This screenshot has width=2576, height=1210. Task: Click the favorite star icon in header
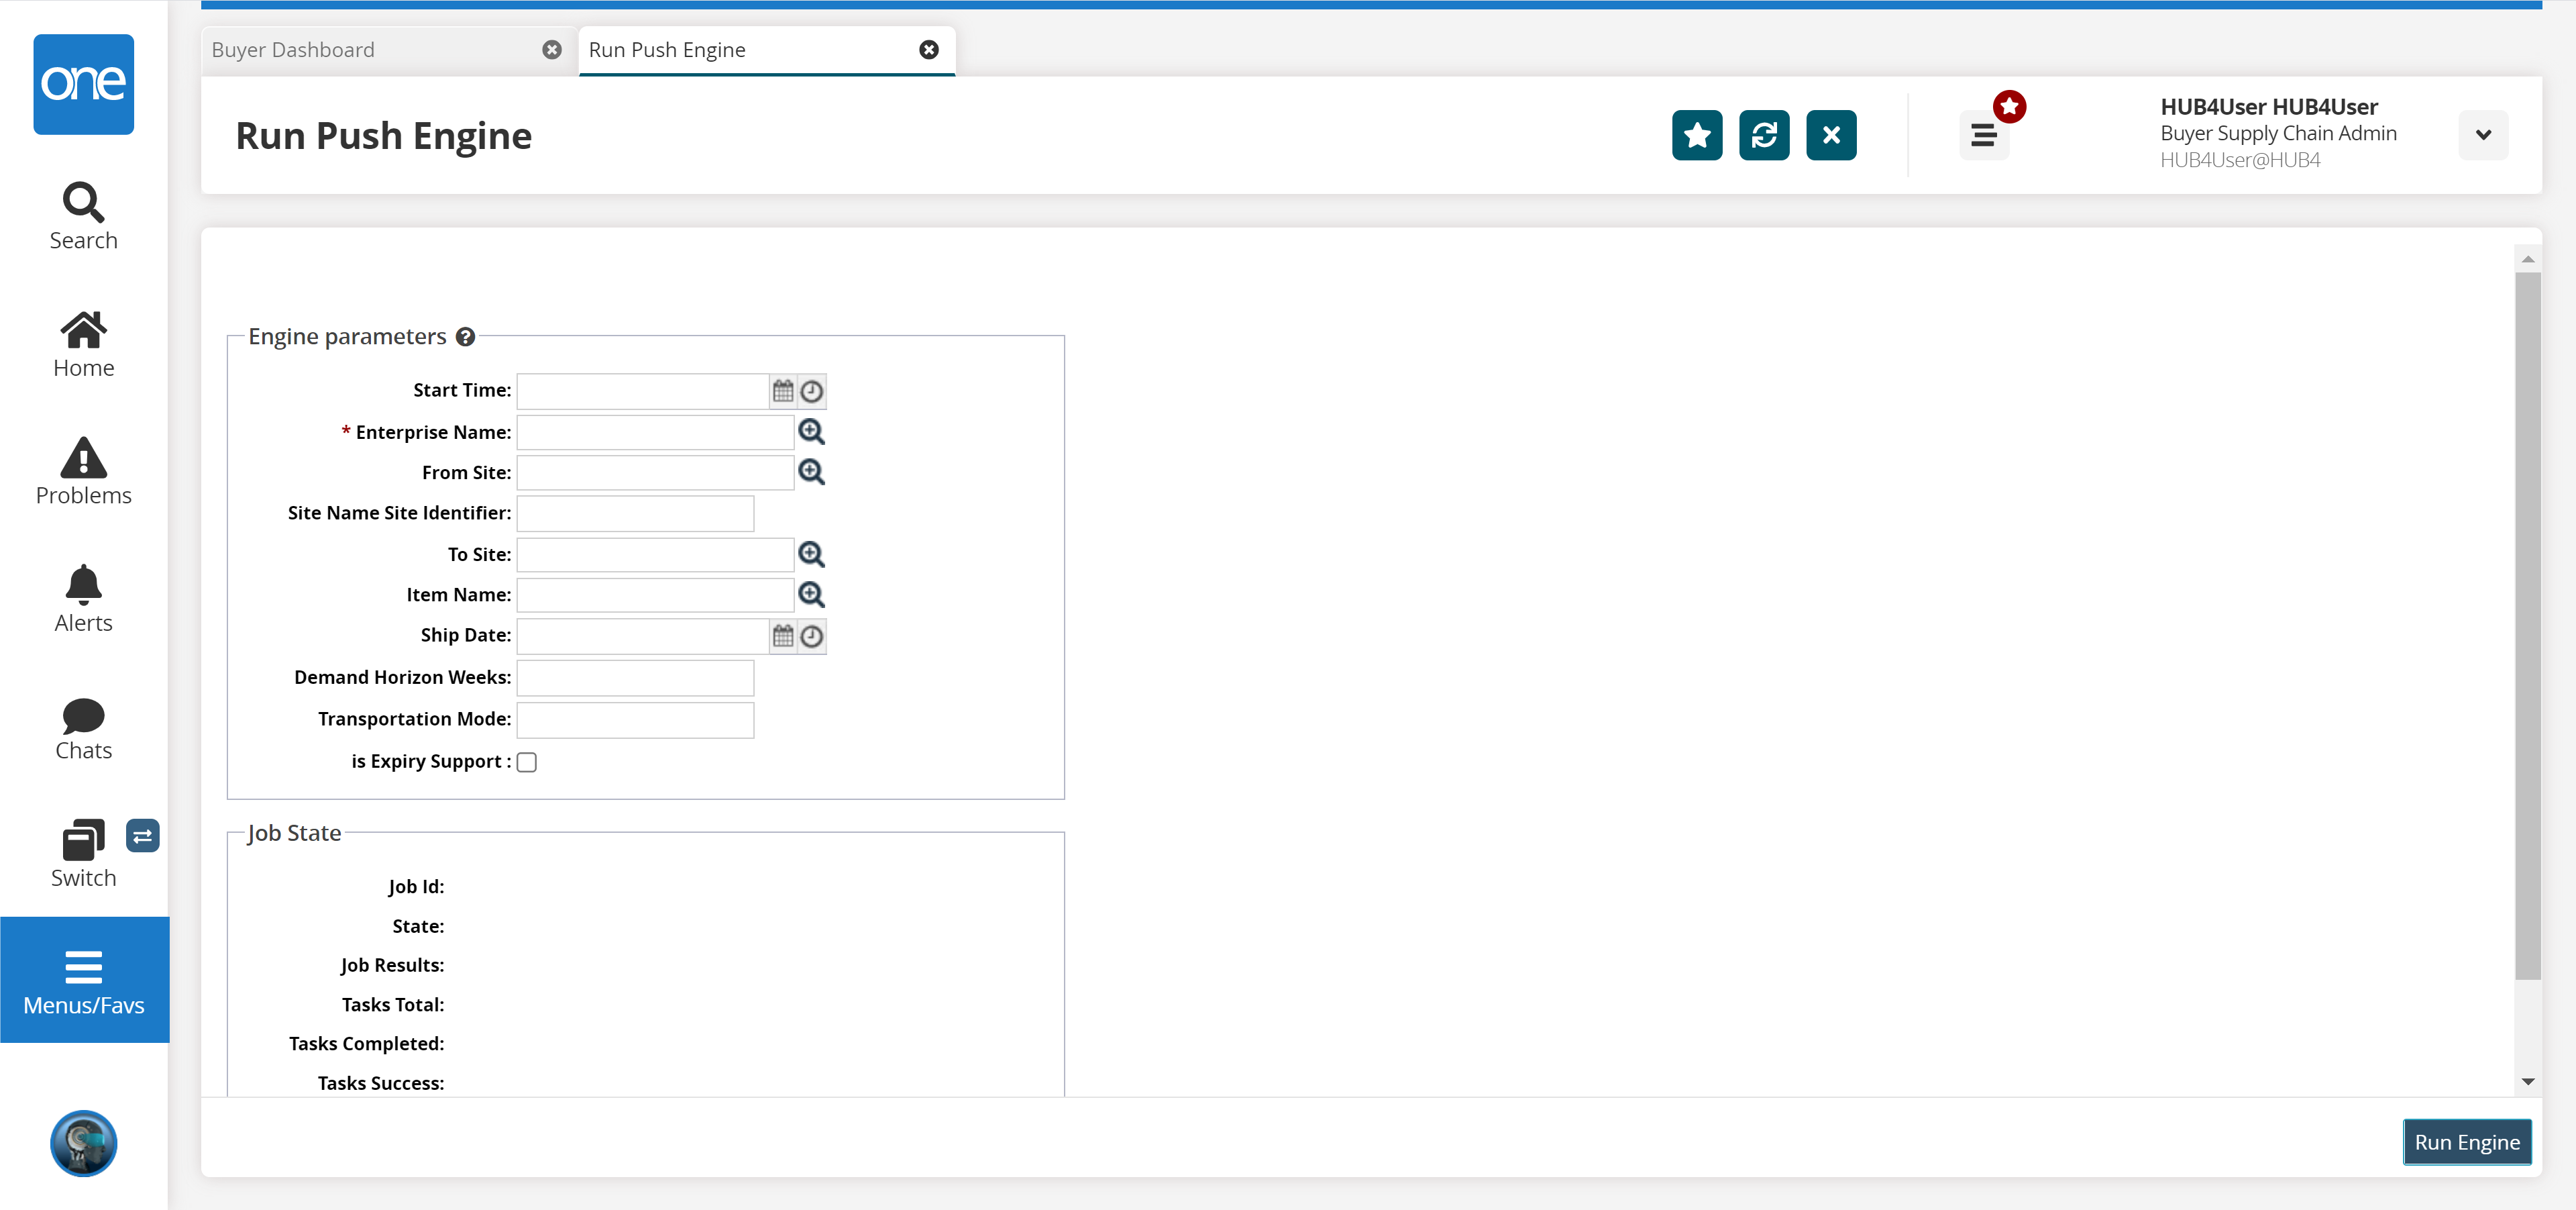(1696, 135)
